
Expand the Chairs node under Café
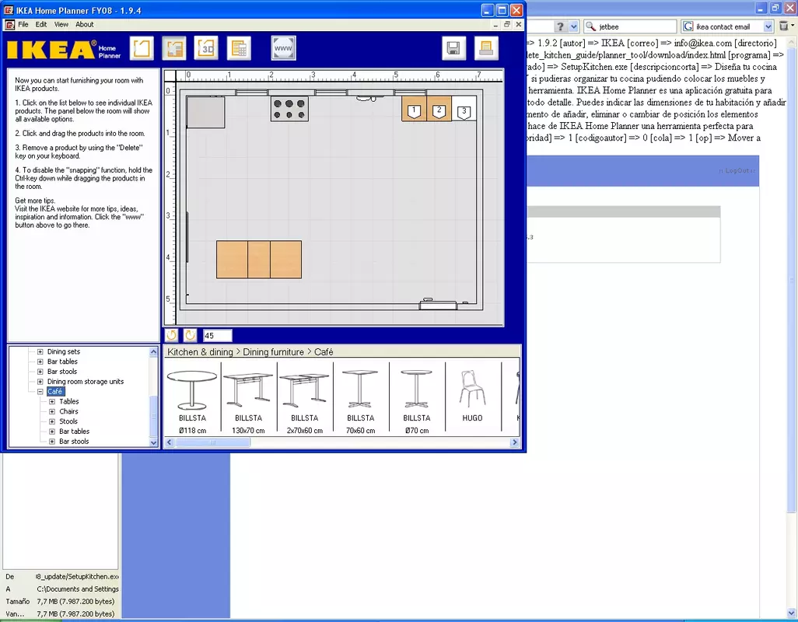tap(52, 411)
